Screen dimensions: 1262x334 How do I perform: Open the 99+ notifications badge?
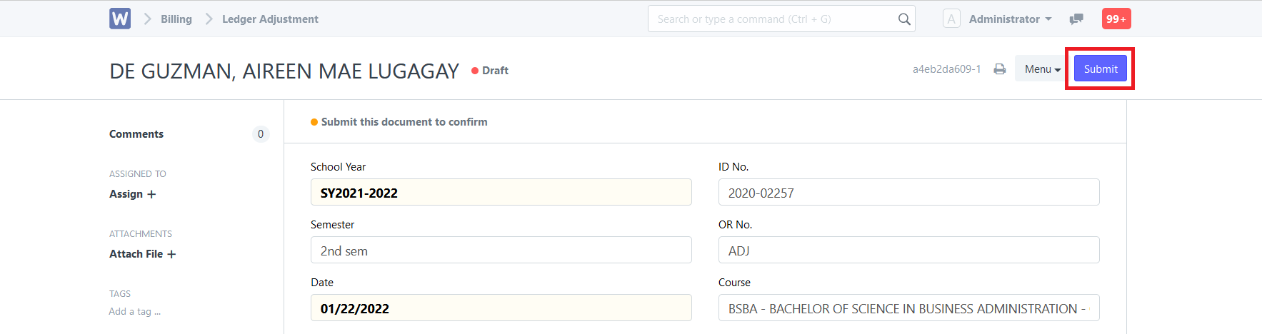tap(1116, 19)
